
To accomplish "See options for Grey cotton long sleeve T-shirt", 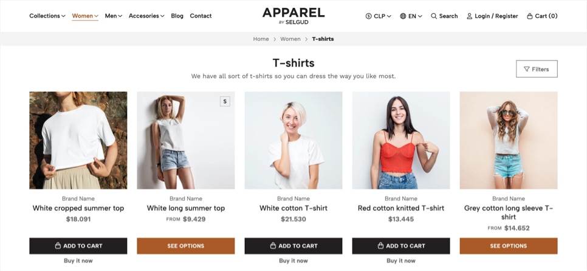I will pos(509,246).
